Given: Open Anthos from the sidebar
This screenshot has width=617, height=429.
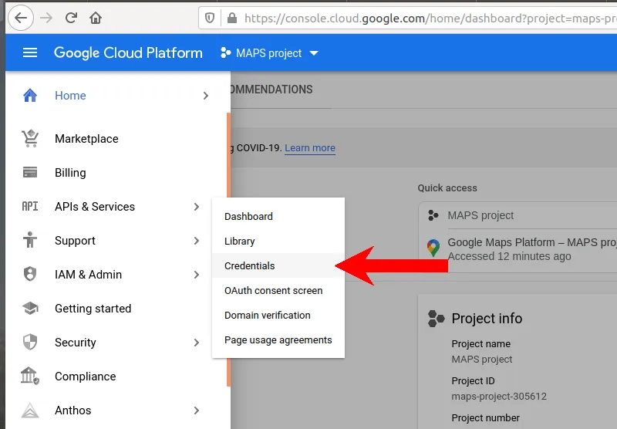Looking at the screenshot, I should coord(73,410).
